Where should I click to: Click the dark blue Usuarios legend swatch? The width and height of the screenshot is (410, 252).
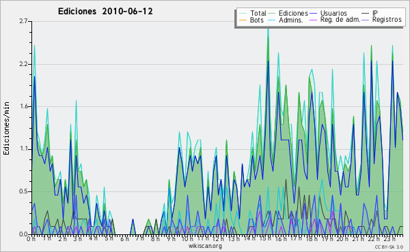(313, 14)
